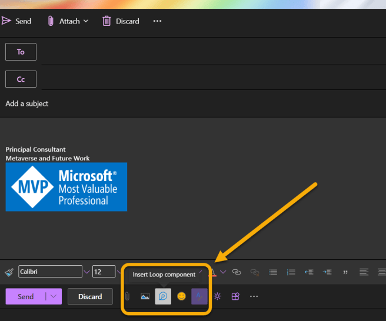Click the Add a subject field
This screenshot has height=321, width=386.
[193, 103]
